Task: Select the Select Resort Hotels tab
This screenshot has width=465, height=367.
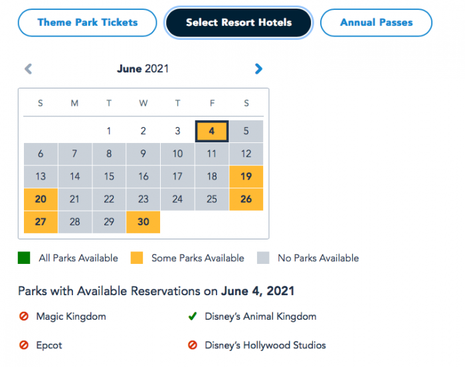Action: [x=238, y=23]
